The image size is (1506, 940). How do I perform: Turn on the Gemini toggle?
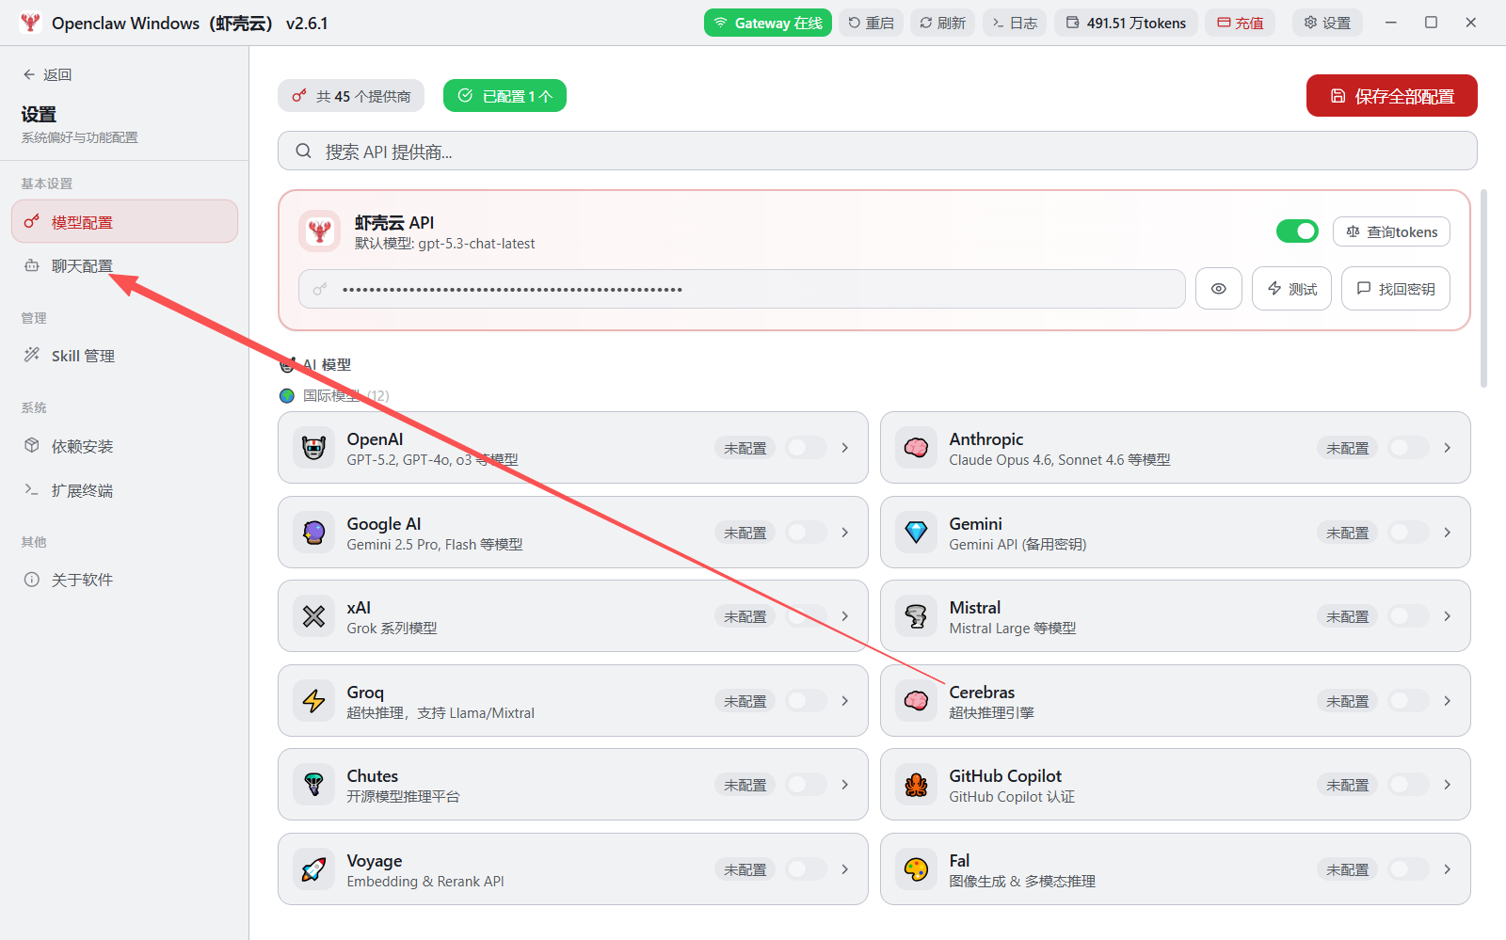click(x=1408, y=533)
